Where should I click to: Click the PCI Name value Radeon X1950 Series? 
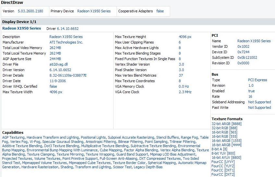click(x=254, y=41)
